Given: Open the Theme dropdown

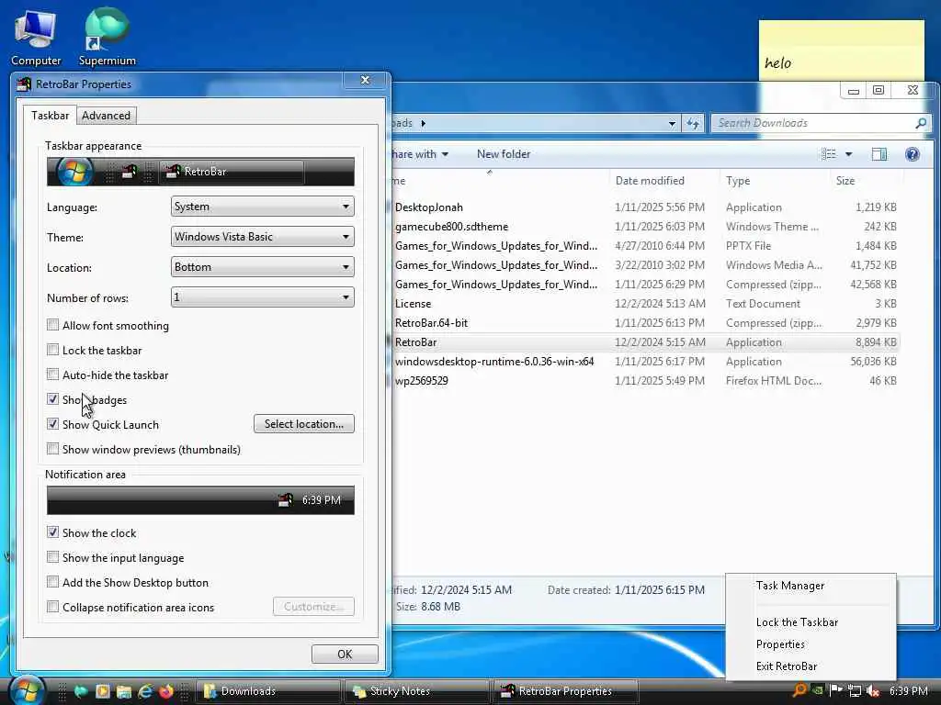Looking at the screenshot, I should pyautogui.click(x=262, y=236).
